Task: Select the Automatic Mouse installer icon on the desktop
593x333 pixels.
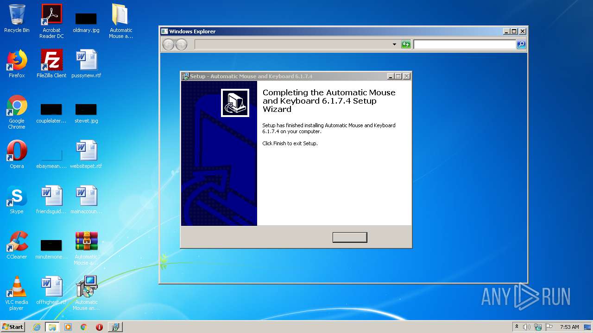Action: pos(86,293)
